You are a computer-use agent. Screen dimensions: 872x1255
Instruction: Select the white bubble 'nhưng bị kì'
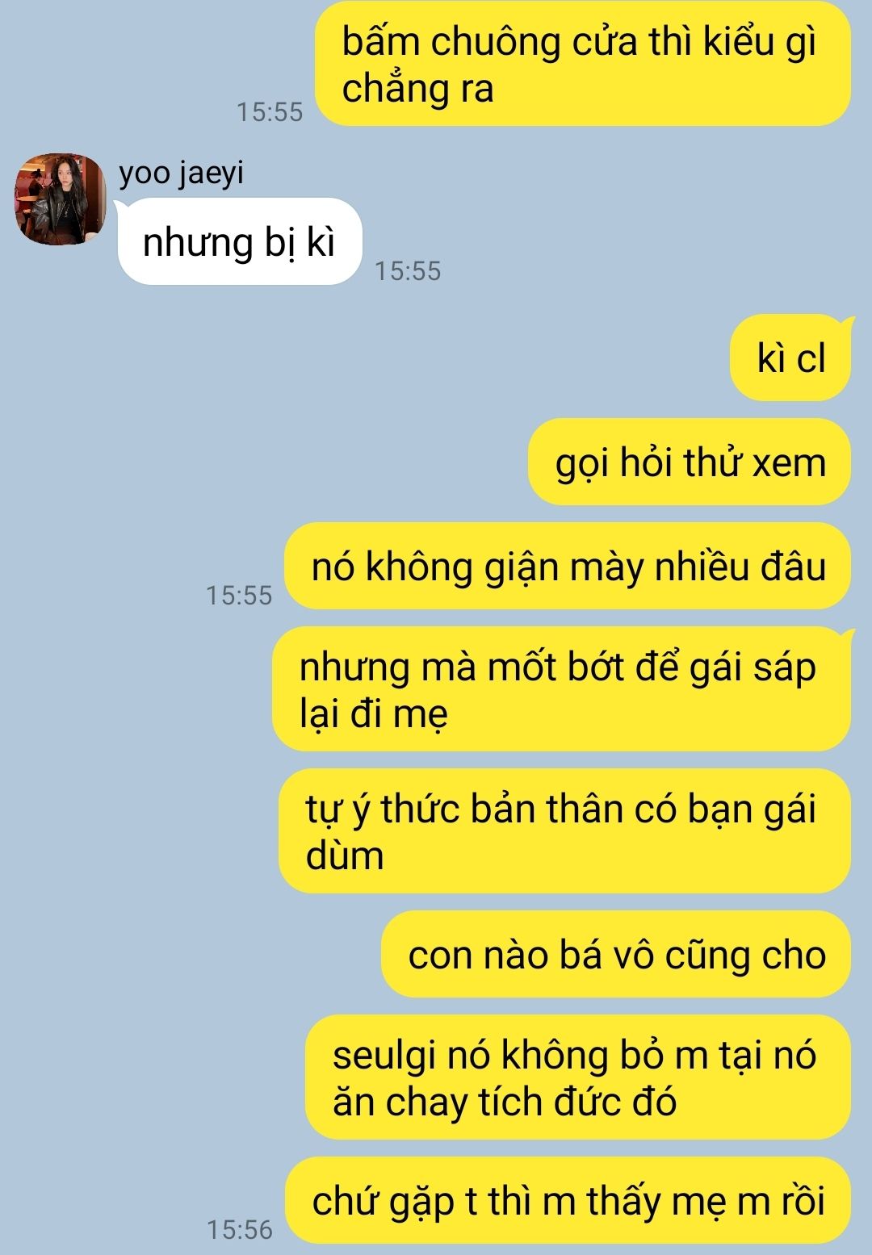239,242
